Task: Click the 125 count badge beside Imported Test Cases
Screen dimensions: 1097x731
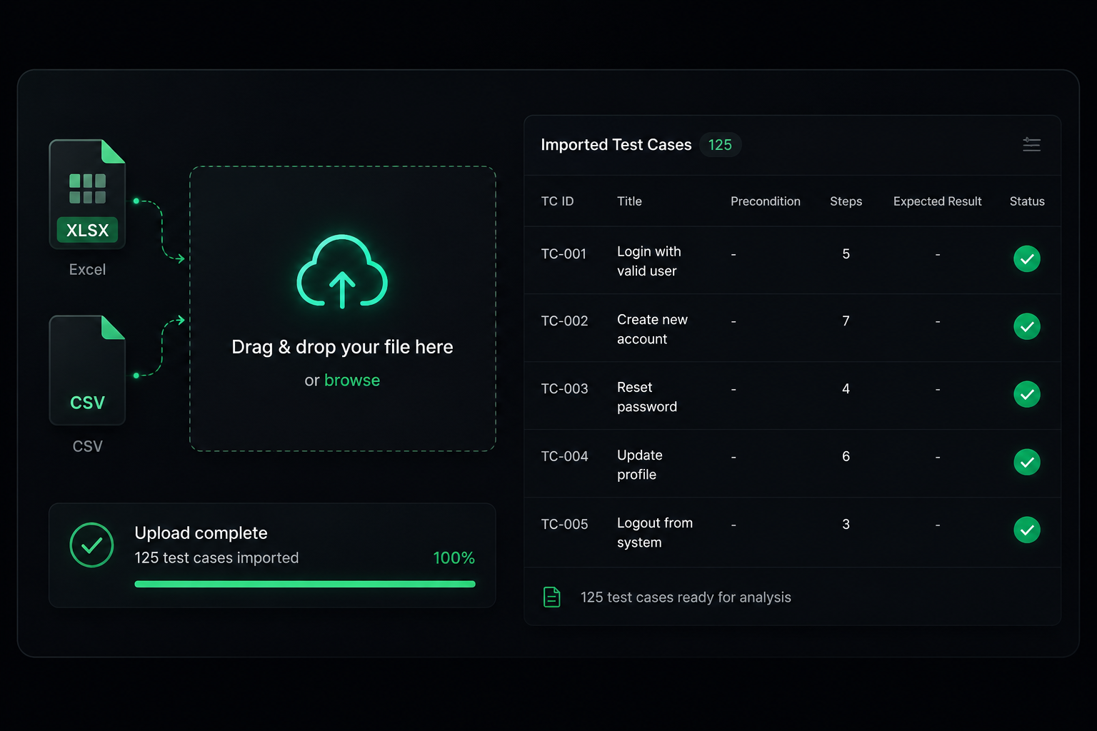Action: click(720, 145)
